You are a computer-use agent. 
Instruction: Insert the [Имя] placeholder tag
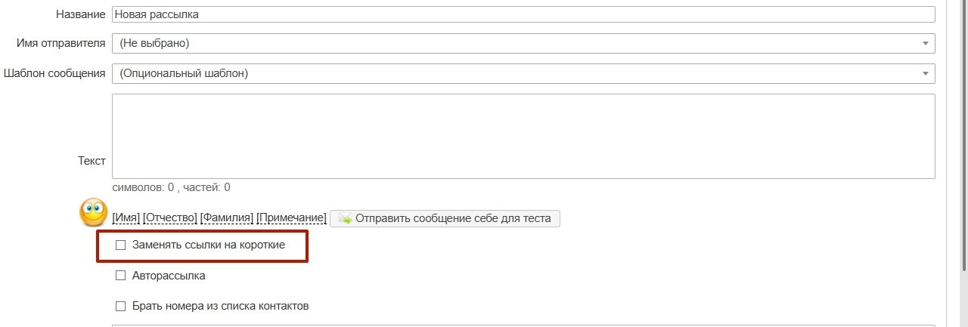click(126, 218)
